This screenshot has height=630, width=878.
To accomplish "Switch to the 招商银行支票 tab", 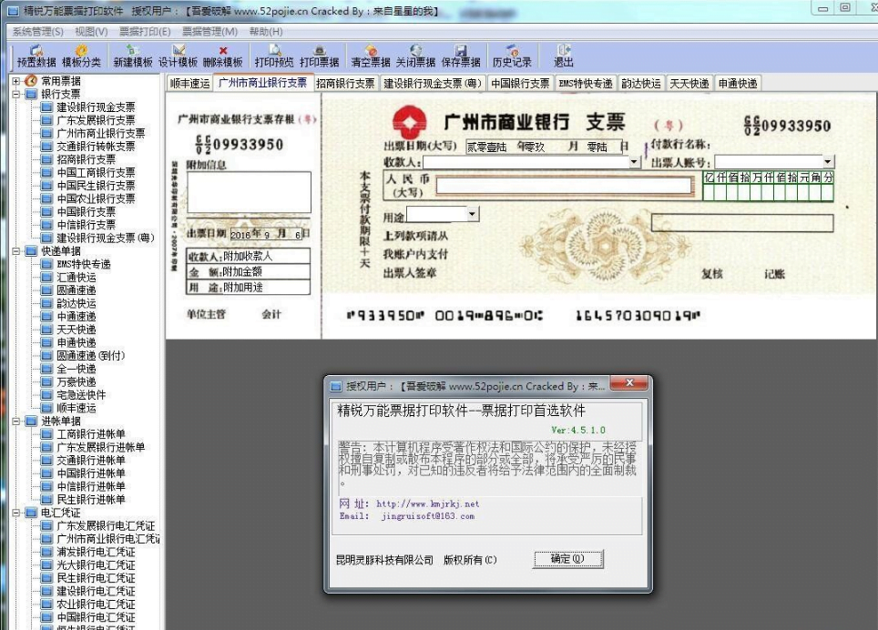I will click(x=345, y=84).
